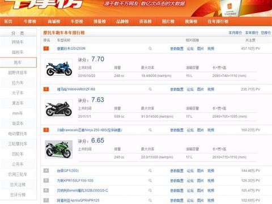Click rank 4 gray badge beside GP1(350)
The width and height of the screenshot is (272, 204).
coord(46,171)
